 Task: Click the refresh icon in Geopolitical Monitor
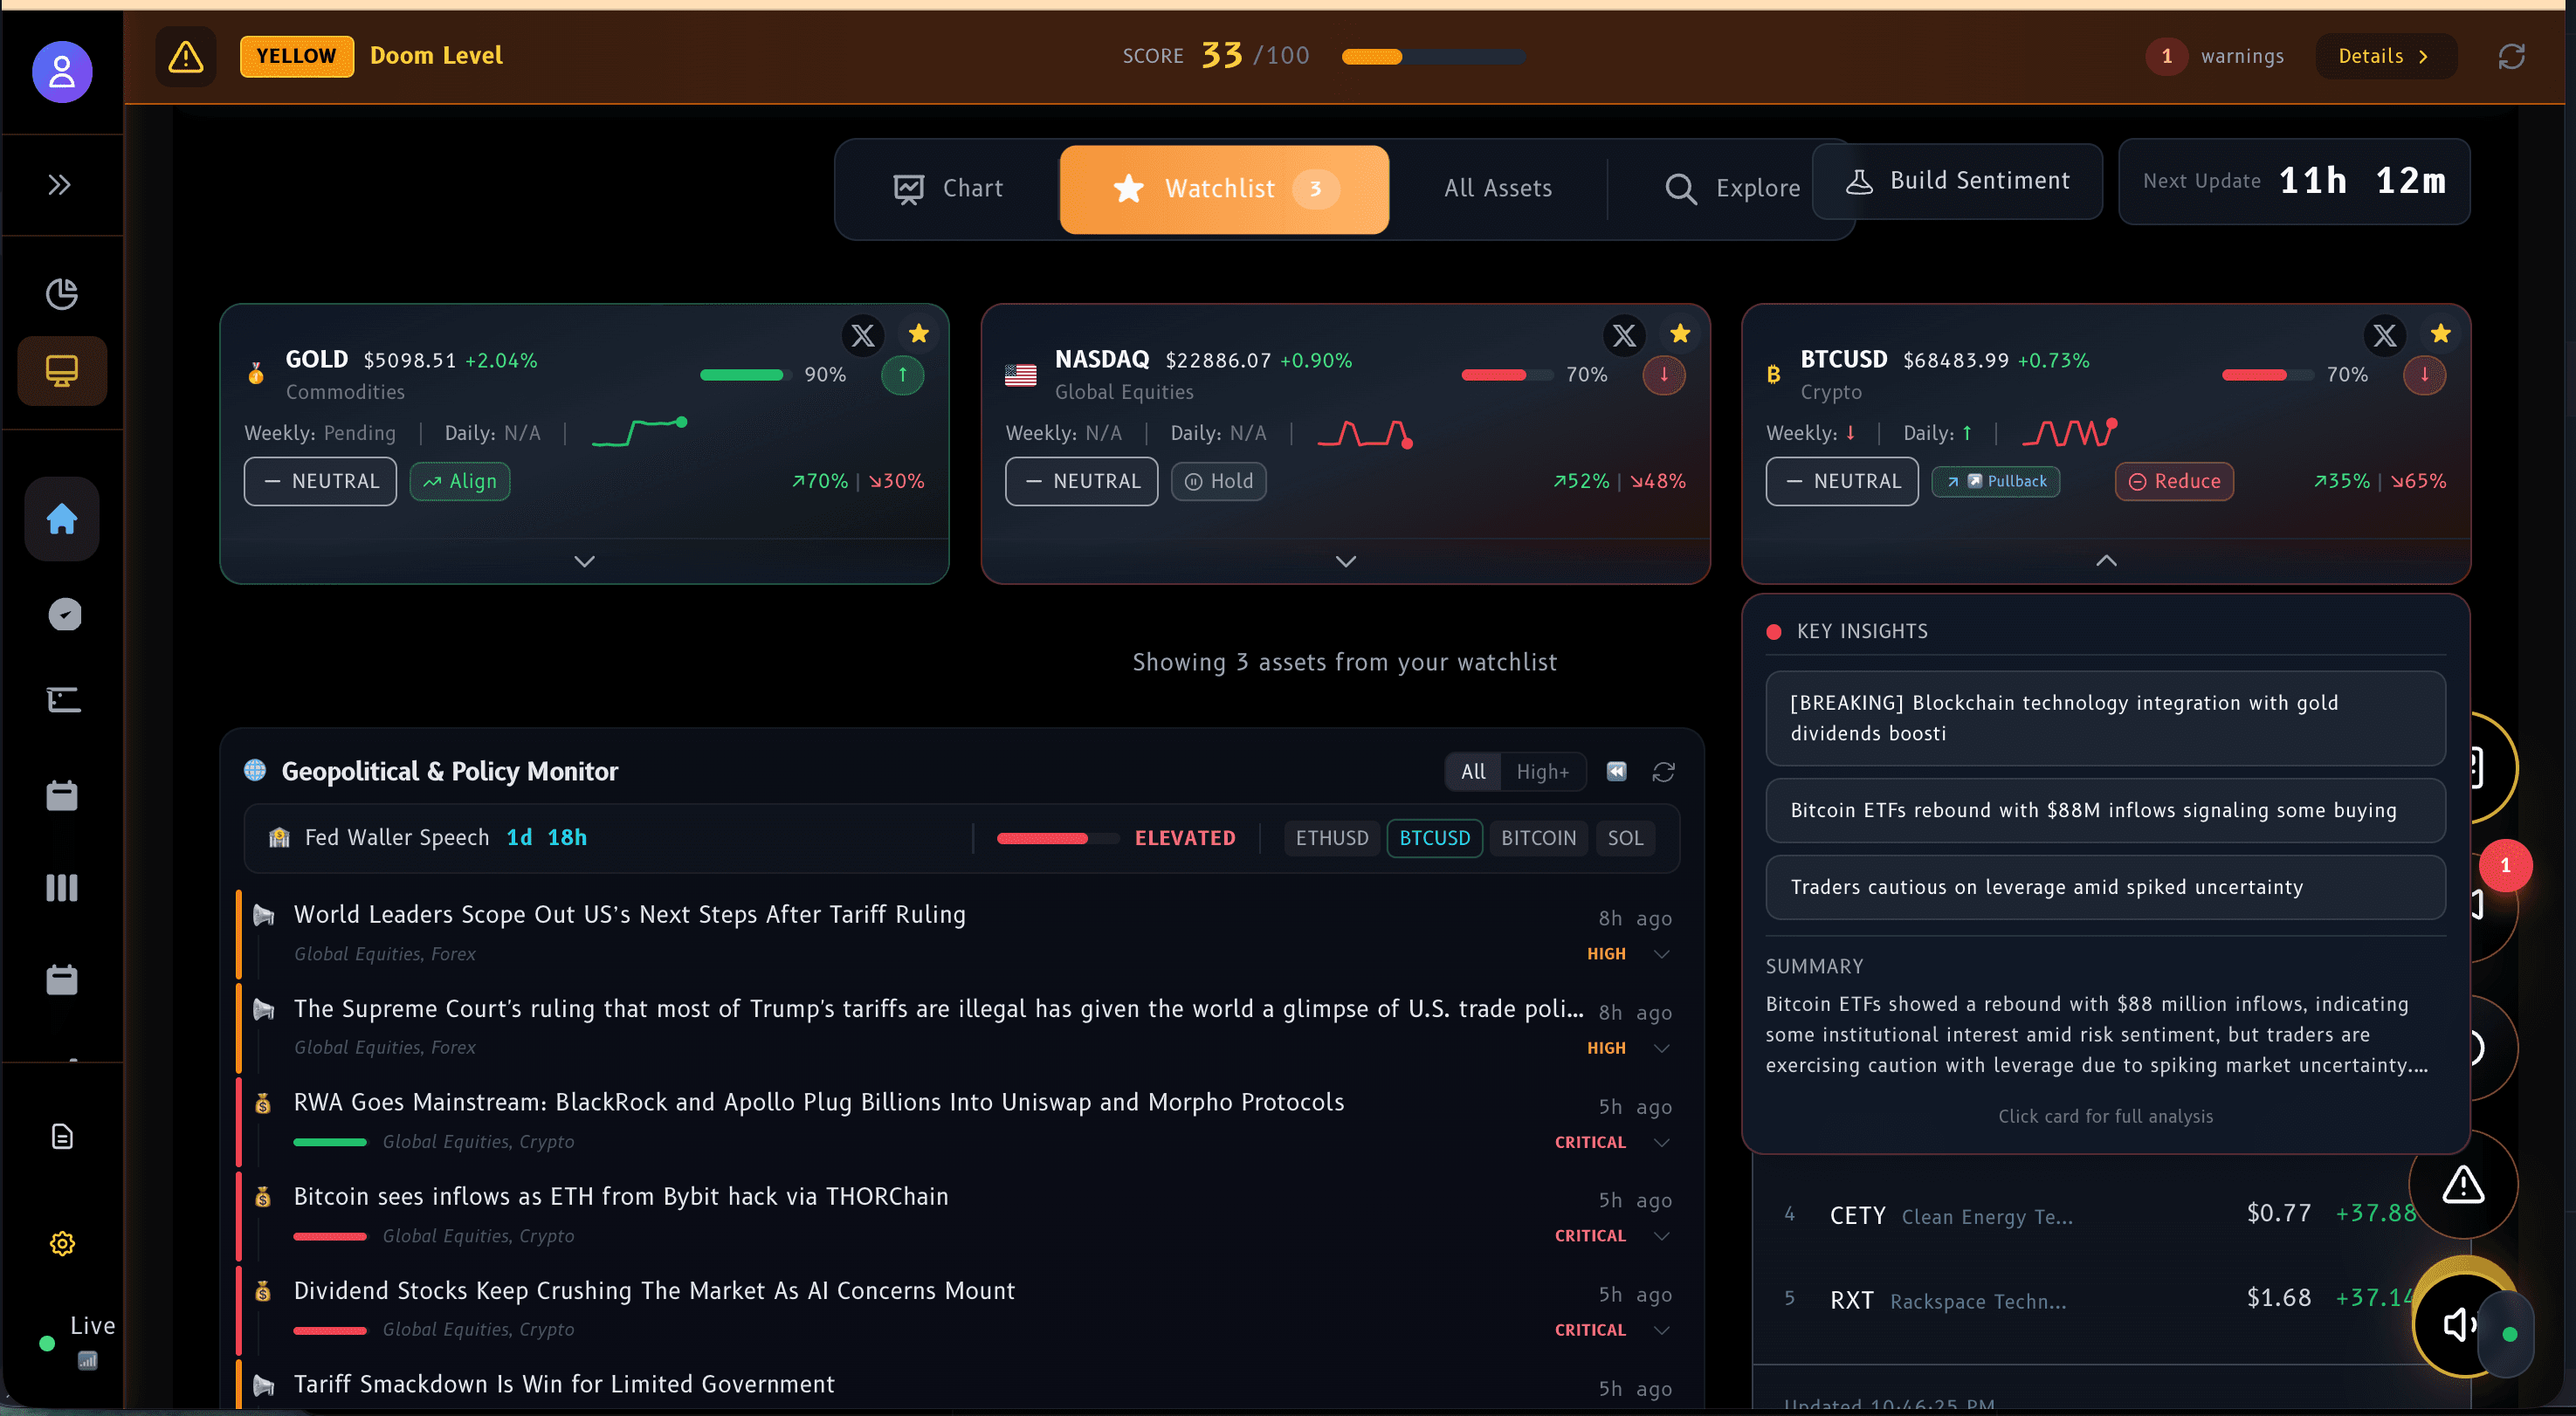[x=1663, y=772]
